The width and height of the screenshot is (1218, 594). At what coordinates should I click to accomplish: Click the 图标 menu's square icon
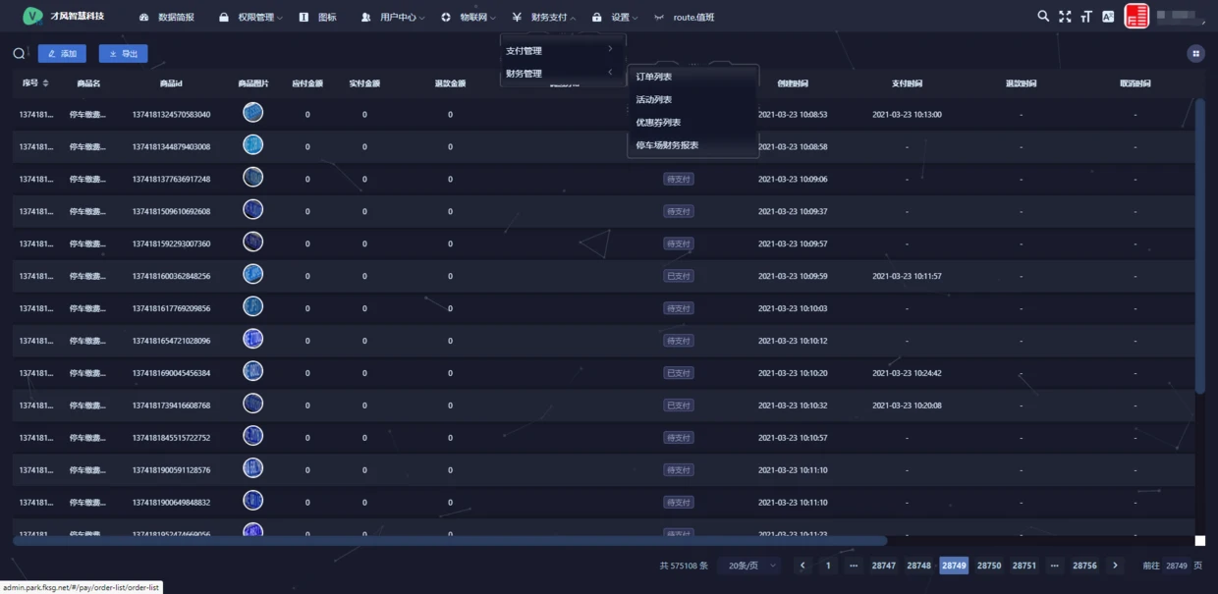tap(304, 18)
